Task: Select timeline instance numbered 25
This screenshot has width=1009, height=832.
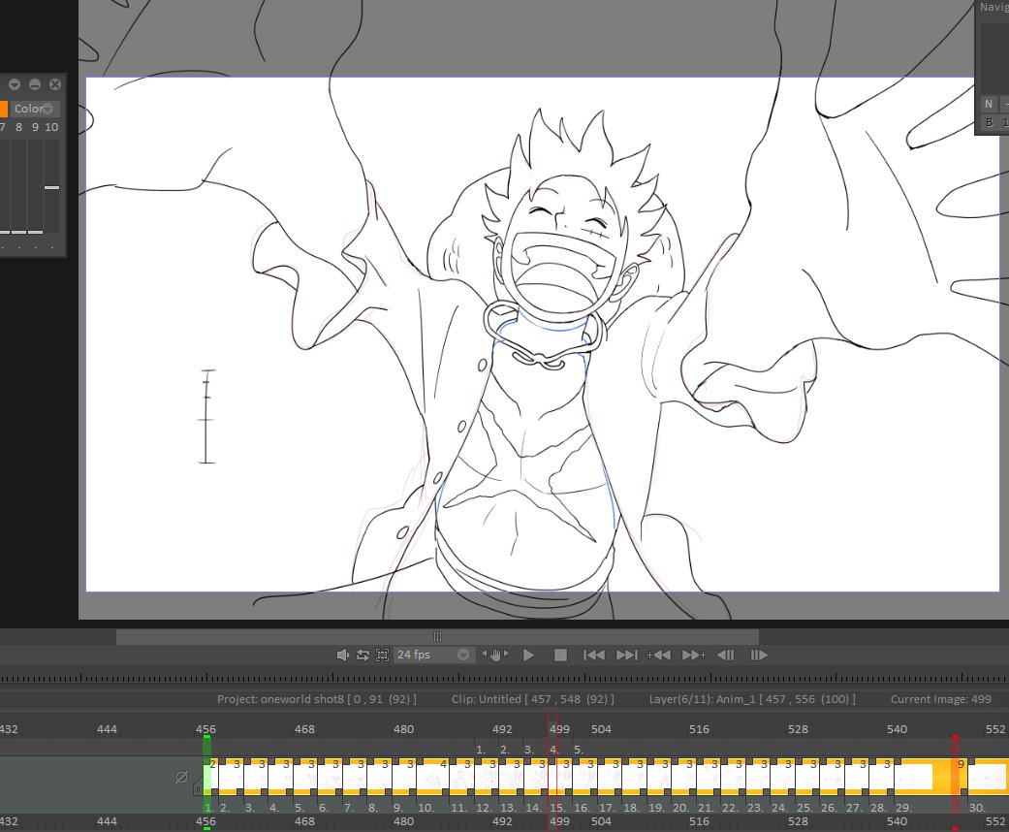Action: [807, 777]
